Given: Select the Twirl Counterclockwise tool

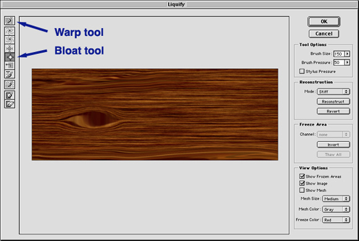Looking at the screenshot, I should [10, 40].
